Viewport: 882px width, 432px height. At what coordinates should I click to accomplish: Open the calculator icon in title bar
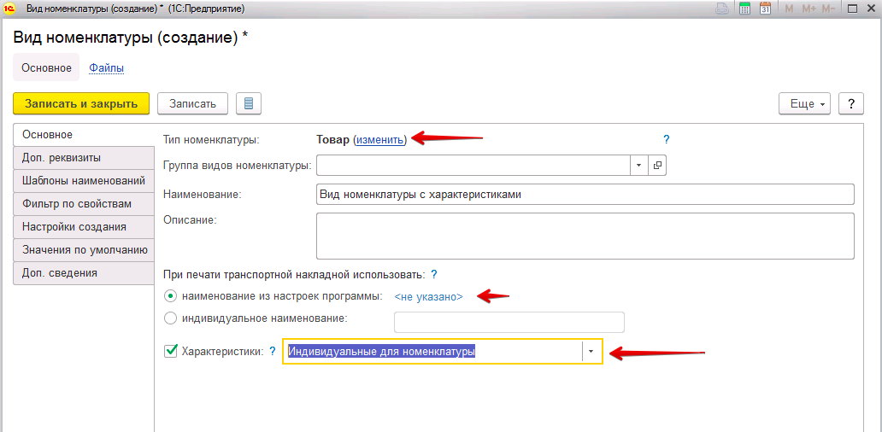pos(744,9)
